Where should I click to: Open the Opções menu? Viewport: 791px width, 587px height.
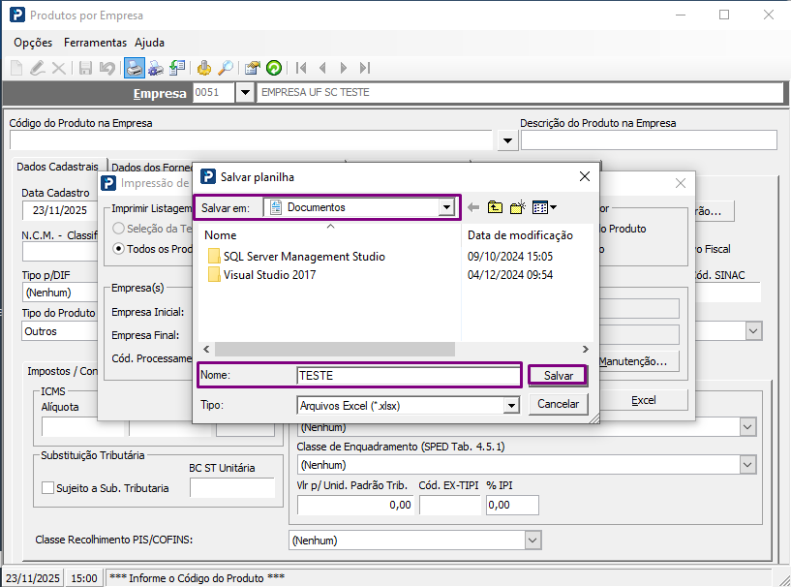coord(33,43)
